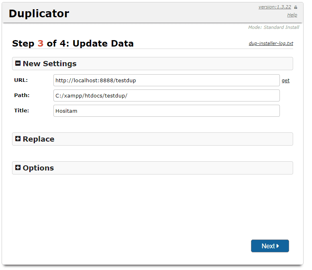Open the version:1.3.22 link
Image resolution: width=312 pixels, height=270 pixels.
pos(275,7)
